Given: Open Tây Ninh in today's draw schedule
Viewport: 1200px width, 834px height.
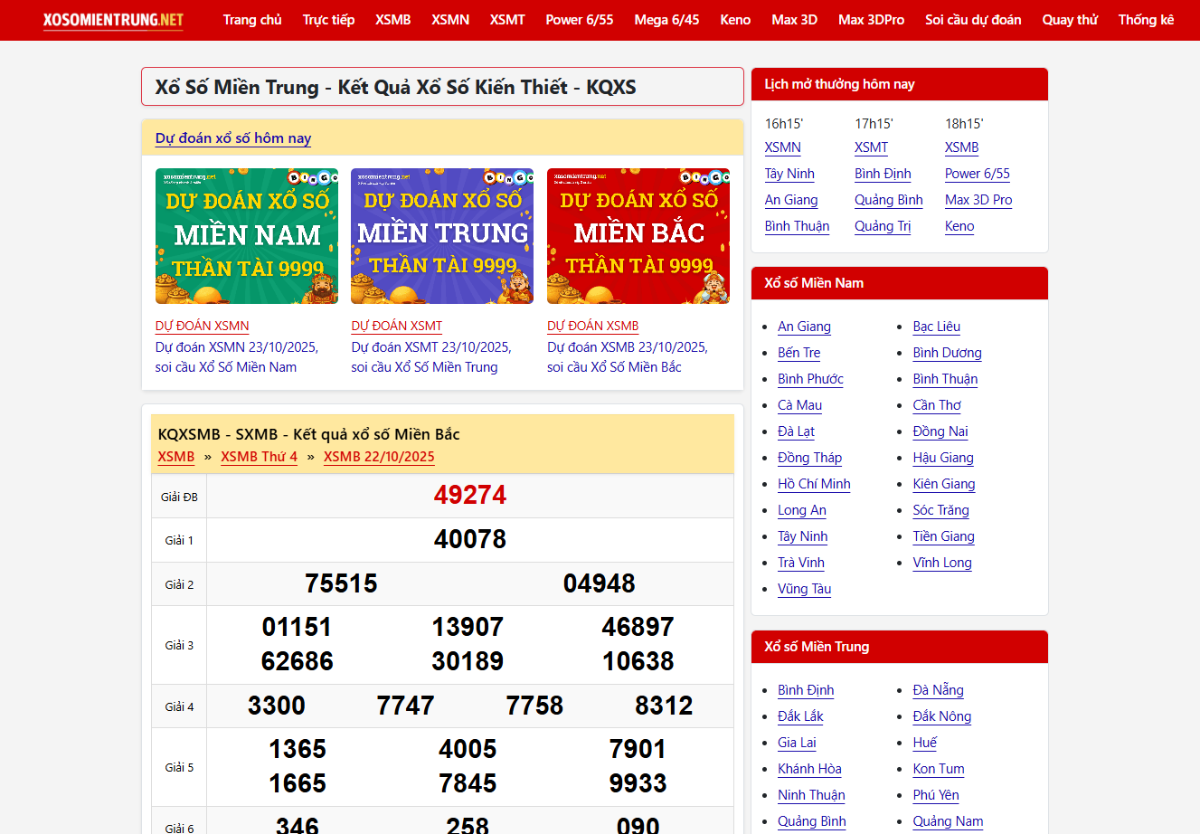Looking at the screenshot, I should pos(789,174).
